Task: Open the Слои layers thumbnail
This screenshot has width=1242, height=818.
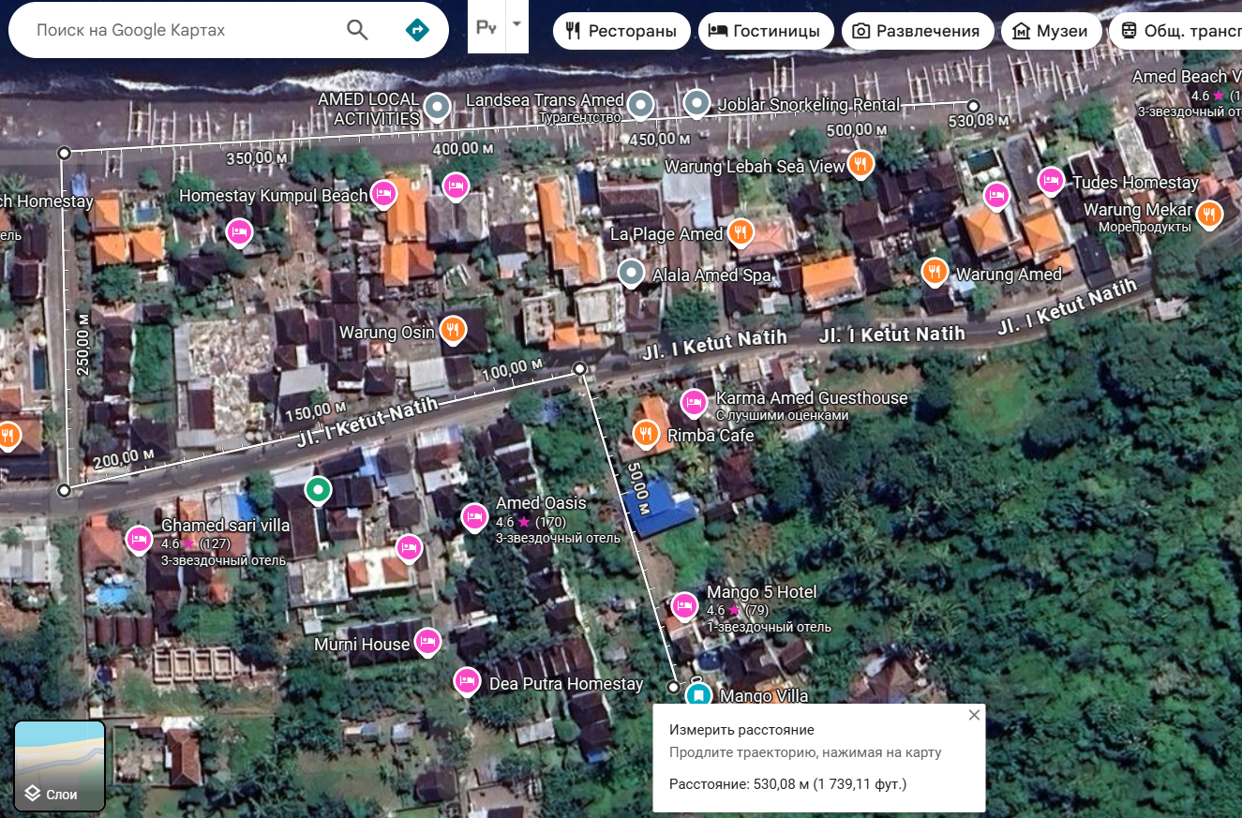Action: 59,766
